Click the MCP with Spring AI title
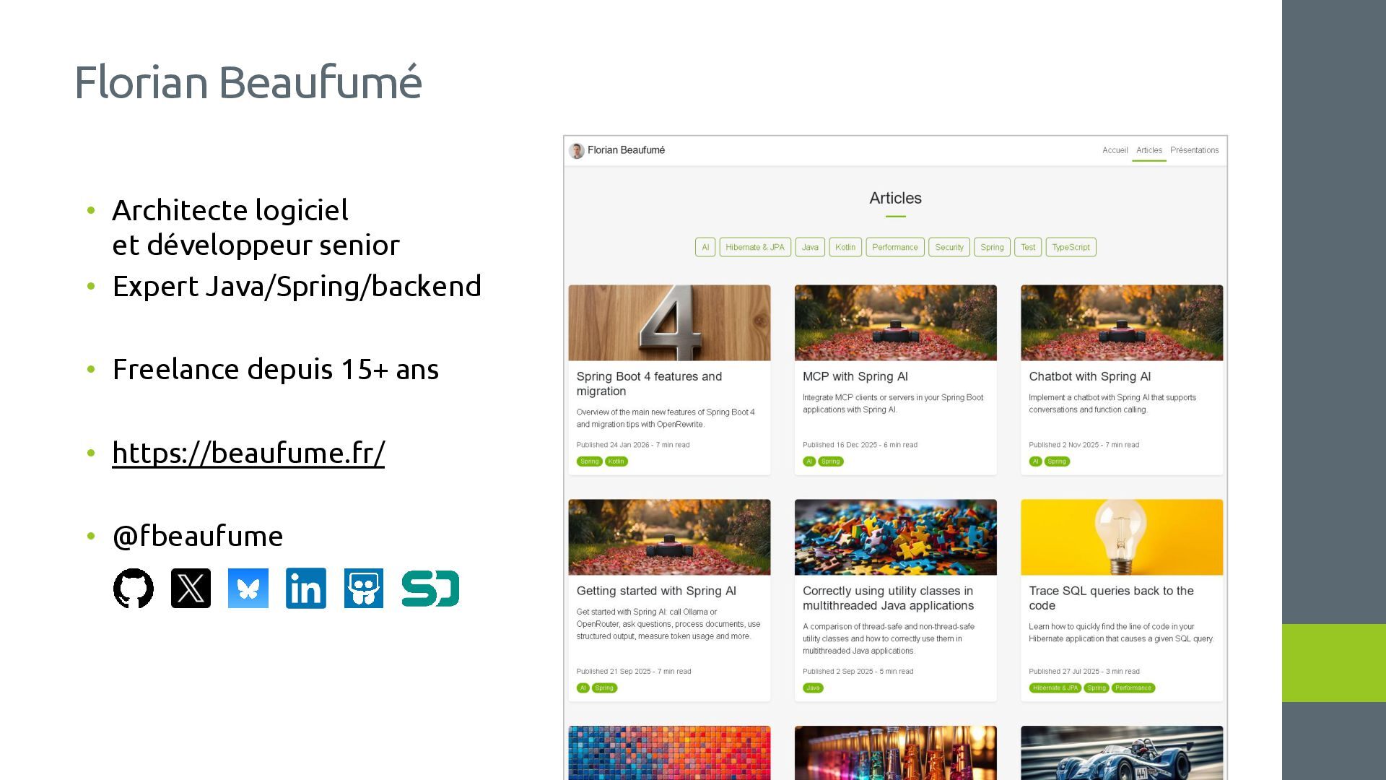Screen dimensions: 1386x780 coord(855,376)
